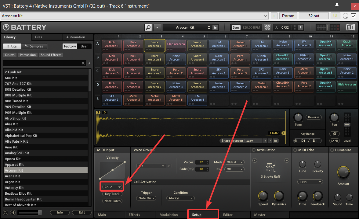Enable the MIDI Echo power button
The height and width of the screenshot is (219, 359).
click(x=295, y=150)
